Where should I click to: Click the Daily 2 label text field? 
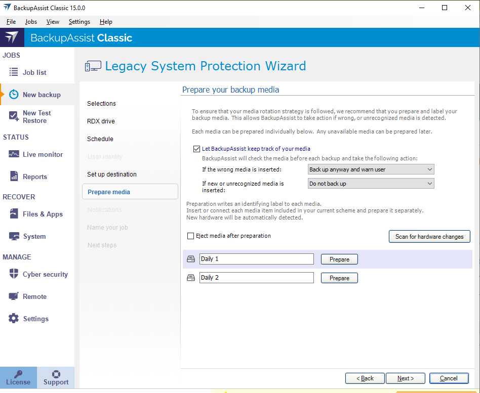coord(256,278)
